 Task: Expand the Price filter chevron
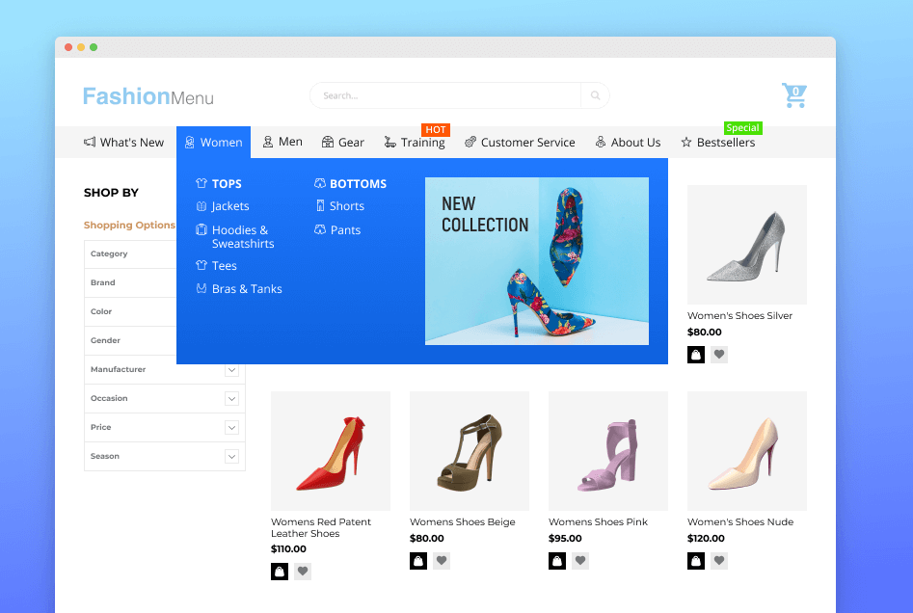[x=231, y=427]
